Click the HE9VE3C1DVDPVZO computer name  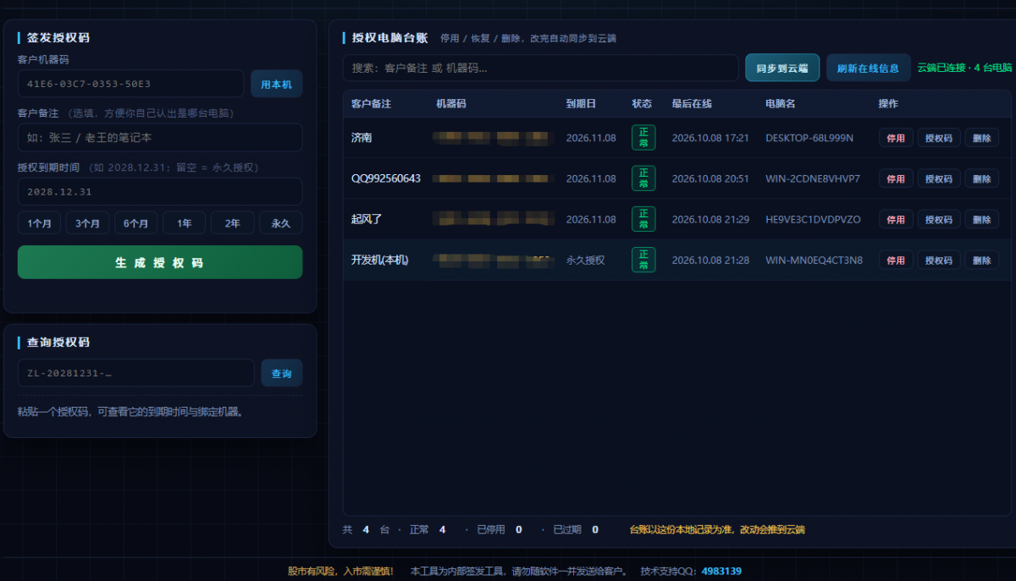813,219
